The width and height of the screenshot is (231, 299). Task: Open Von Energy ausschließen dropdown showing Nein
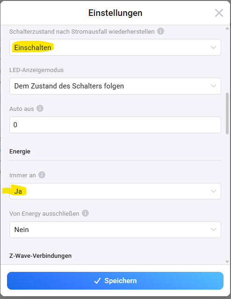115,230
